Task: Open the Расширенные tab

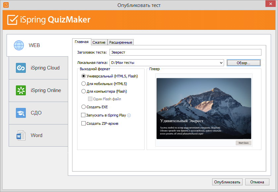Action: tap(120, 42)
